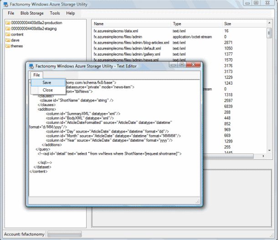Click the size value 2597
The height and width of the screenshot is (240, 278).
[x=228, y=101]
